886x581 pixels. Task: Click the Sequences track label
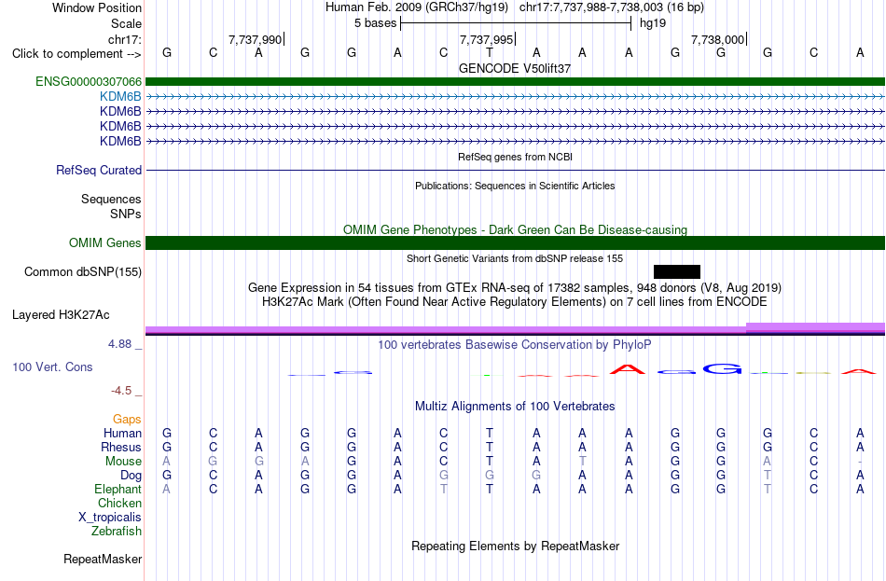click(111, 199)
